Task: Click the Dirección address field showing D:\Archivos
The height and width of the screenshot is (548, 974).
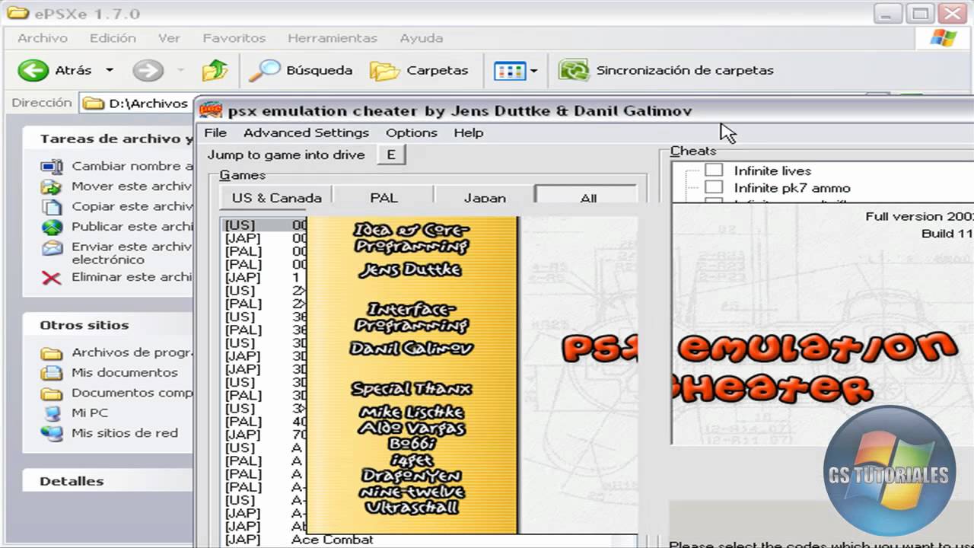Action: click(x=137, y=104)
